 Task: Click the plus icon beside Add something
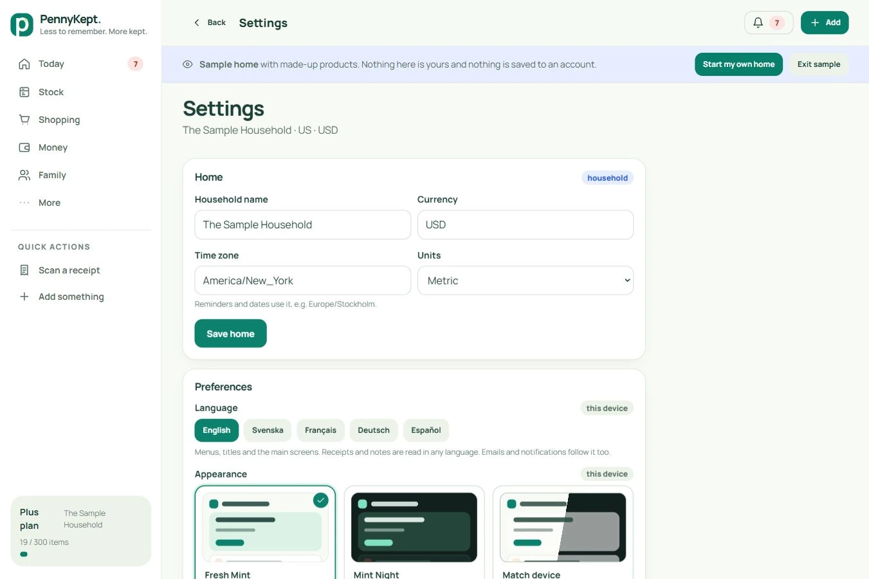coord(24,297)
